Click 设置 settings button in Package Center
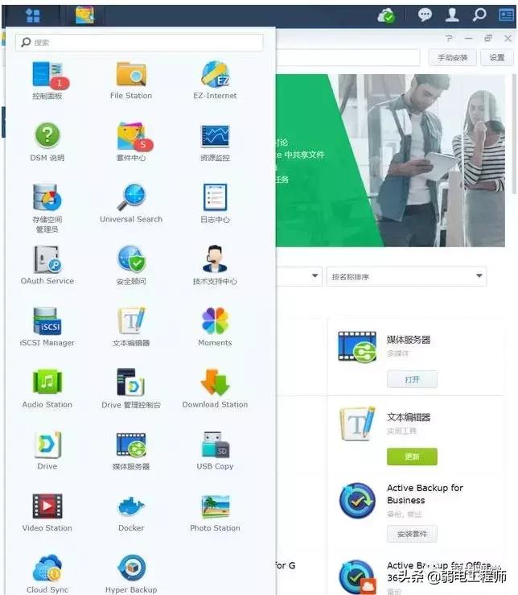Image resolution: width=518 pixels, height=595 pixels. (497, 58)
